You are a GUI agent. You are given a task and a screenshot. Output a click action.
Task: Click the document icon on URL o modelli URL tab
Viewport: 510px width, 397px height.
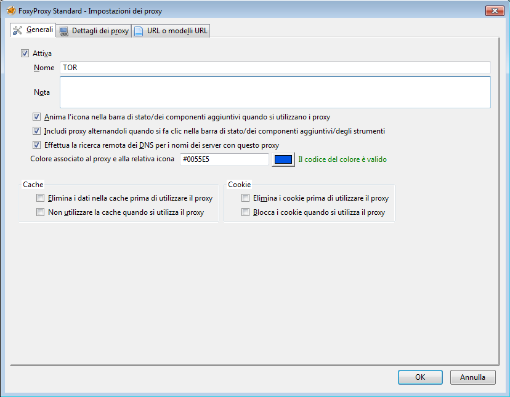[139, 31]
